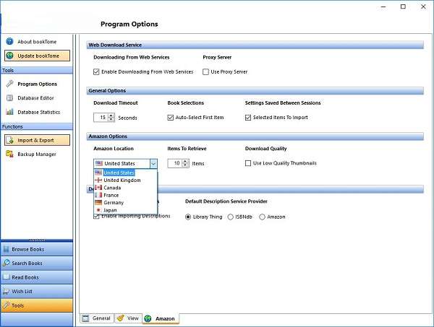Choose United Kingdom from location list
The width and height of the screenshot is (434, 327).
pos(126,180)
